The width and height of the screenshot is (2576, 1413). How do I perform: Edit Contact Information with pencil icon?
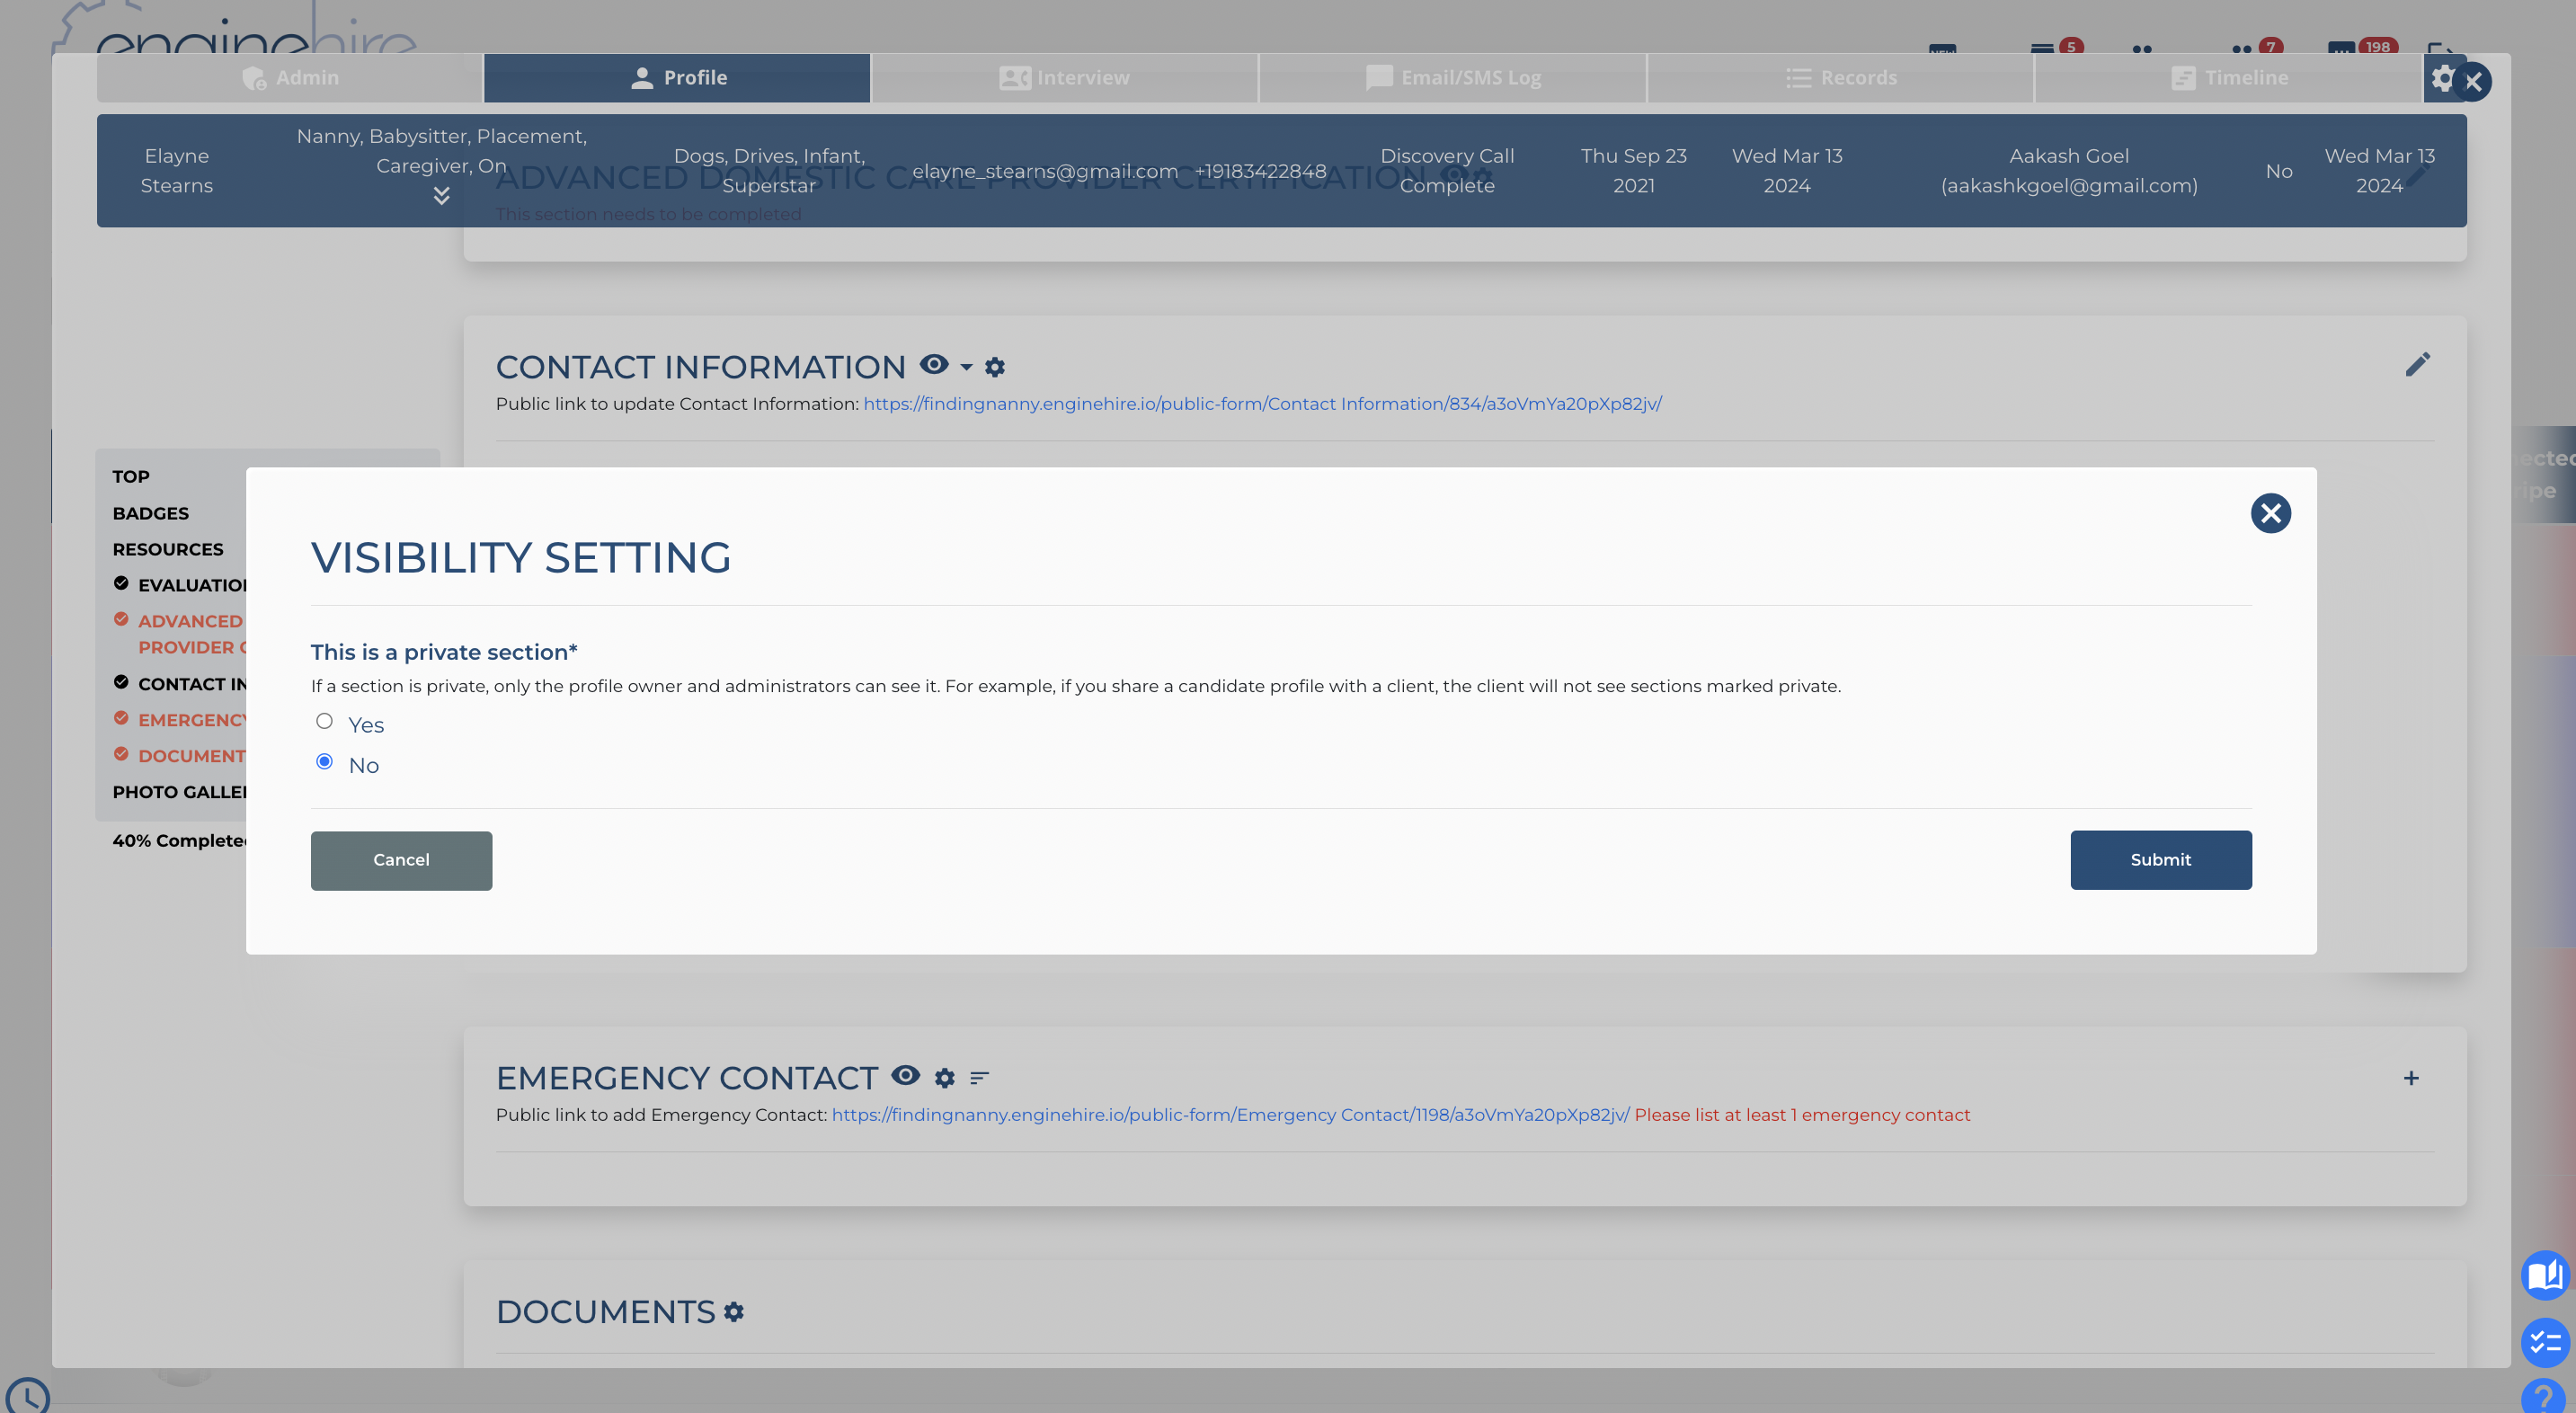[x=2417, y=365]
